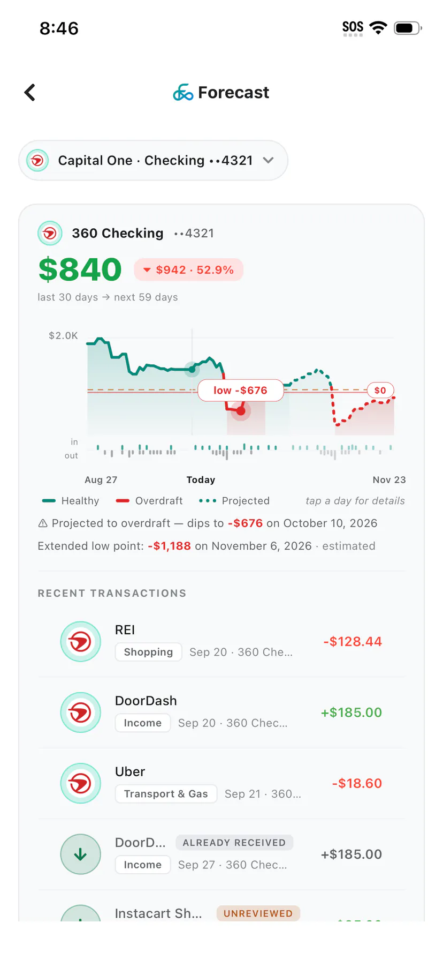Tap the $0 threshold label on chart
The width and height of the screenshot is (443, 960).
pos(380,390)
